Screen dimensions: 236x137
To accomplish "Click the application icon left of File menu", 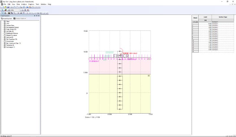I will [x=2, y=4].
